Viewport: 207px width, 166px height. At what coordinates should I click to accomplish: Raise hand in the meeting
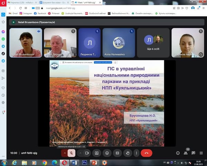point(128,153)
